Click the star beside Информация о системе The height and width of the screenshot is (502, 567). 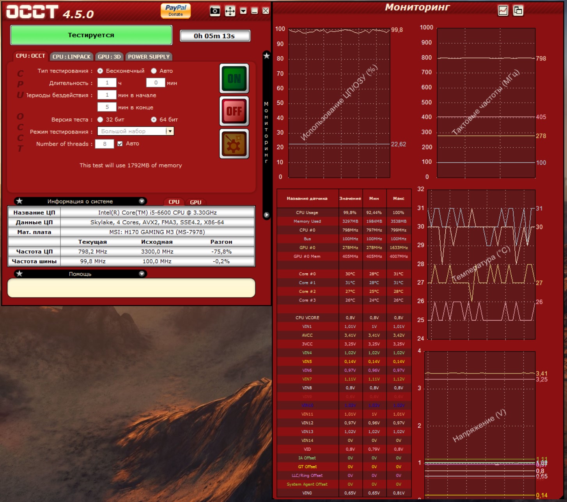click(x=19, y=201)
